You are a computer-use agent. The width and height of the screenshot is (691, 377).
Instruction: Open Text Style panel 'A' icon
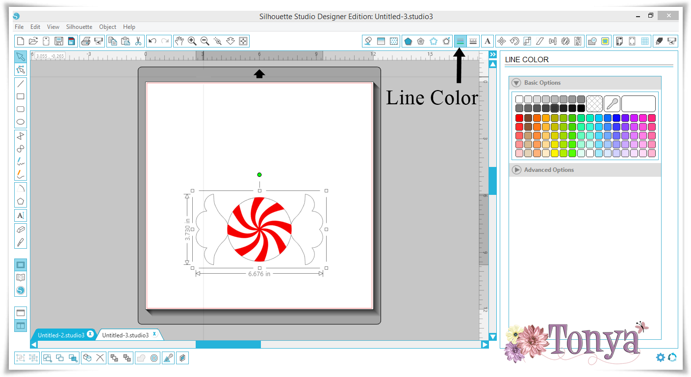click(487, 41)
